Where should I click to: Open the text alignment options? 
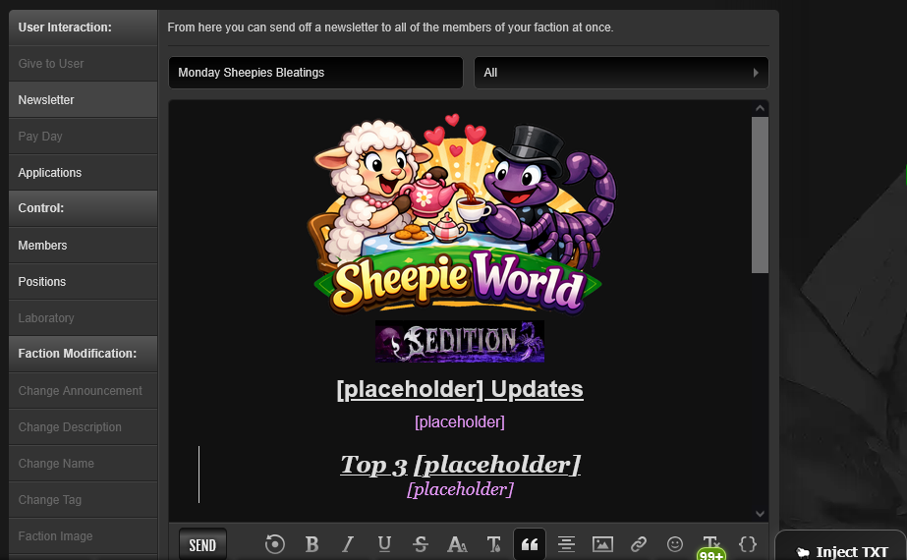pos(566,544)
